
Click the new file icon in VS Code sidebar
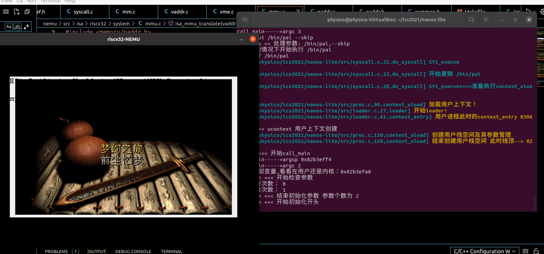17,12
